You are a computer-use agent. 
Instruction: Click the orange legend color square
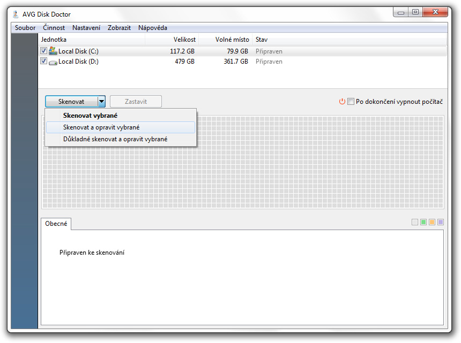[x=432, y=222]
